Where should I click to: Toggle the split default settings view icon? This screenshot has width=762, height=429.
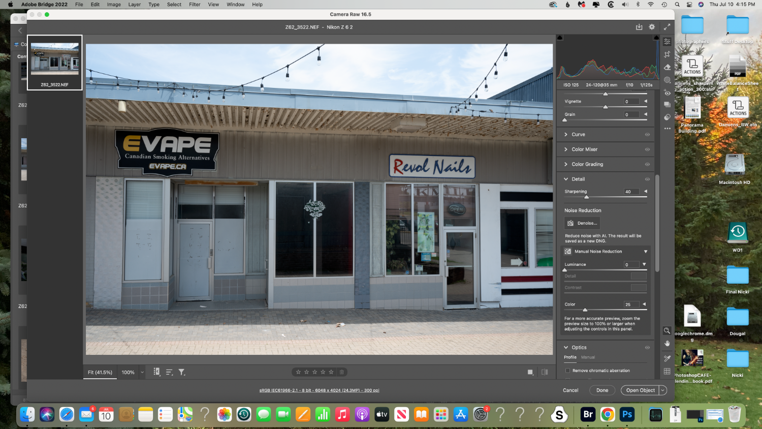click(x=545, y=372)
